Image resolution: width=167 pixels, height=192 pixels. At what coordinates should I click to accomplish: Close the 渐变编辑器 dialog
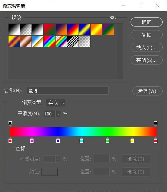[x=158, y=6]
